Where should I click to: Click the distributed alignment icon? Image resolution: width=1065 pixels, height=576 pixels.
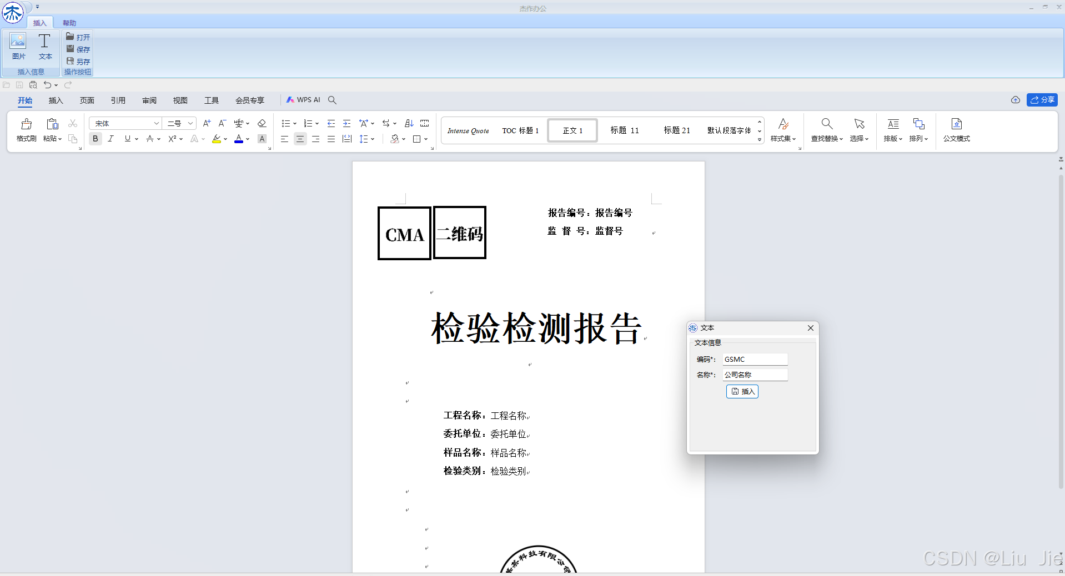click(347, 139)
